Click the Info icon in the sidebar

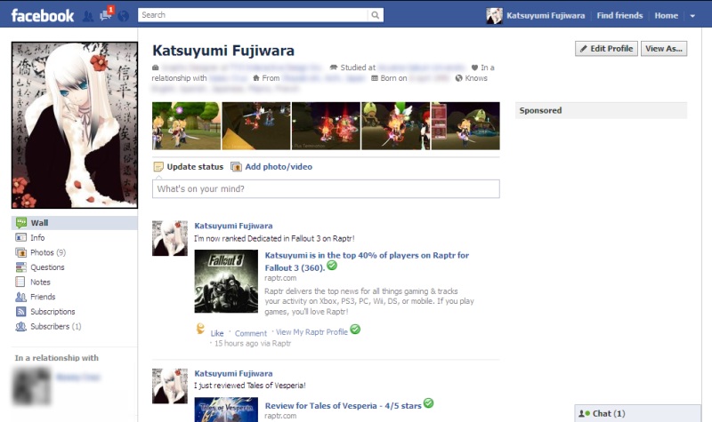tap(20, 237)
